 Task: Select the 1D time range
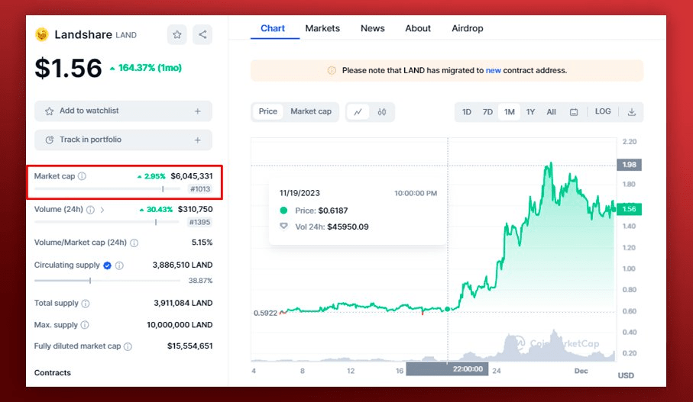click(x=467, y=112)
